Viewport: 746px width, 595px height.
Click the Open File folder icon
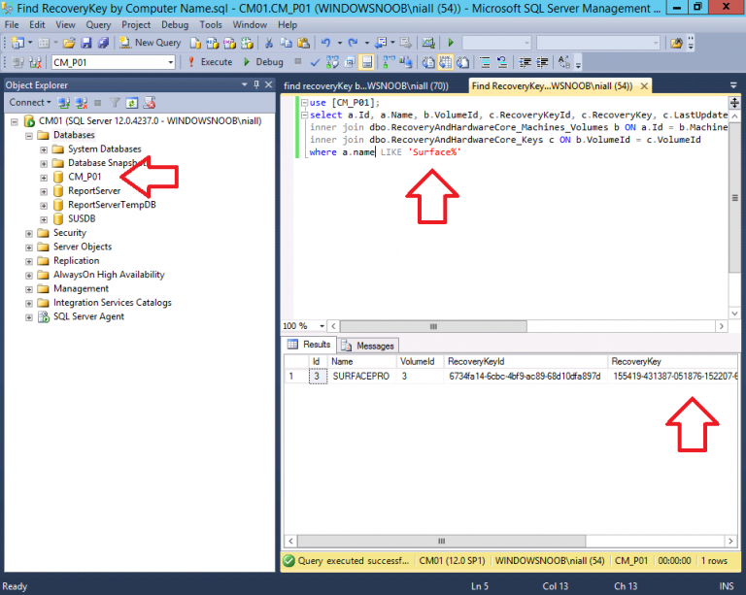pos(69,43)
